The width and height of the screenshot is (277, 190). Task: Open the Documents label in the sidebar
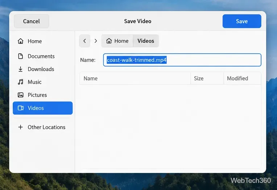pyautogui.click(x=41, y=56)
